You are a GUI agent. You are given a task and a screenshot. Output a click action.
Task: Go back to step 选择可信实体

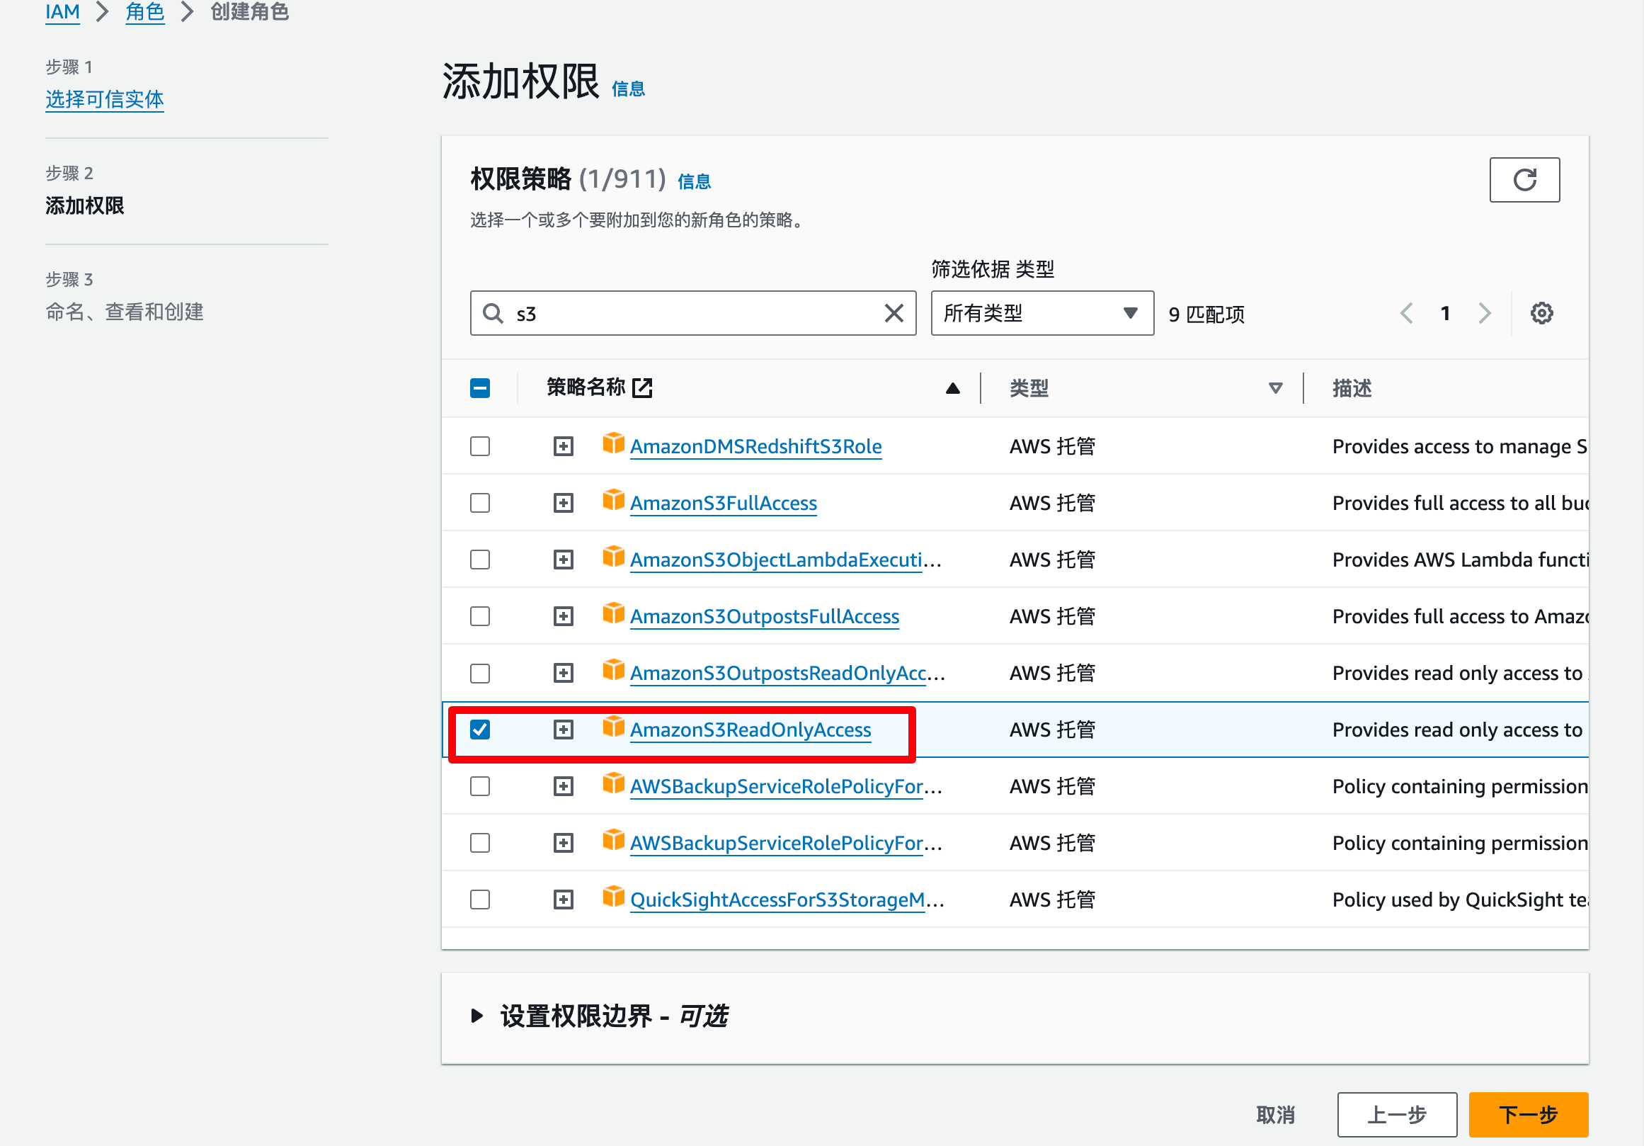[x=105, y=99]
